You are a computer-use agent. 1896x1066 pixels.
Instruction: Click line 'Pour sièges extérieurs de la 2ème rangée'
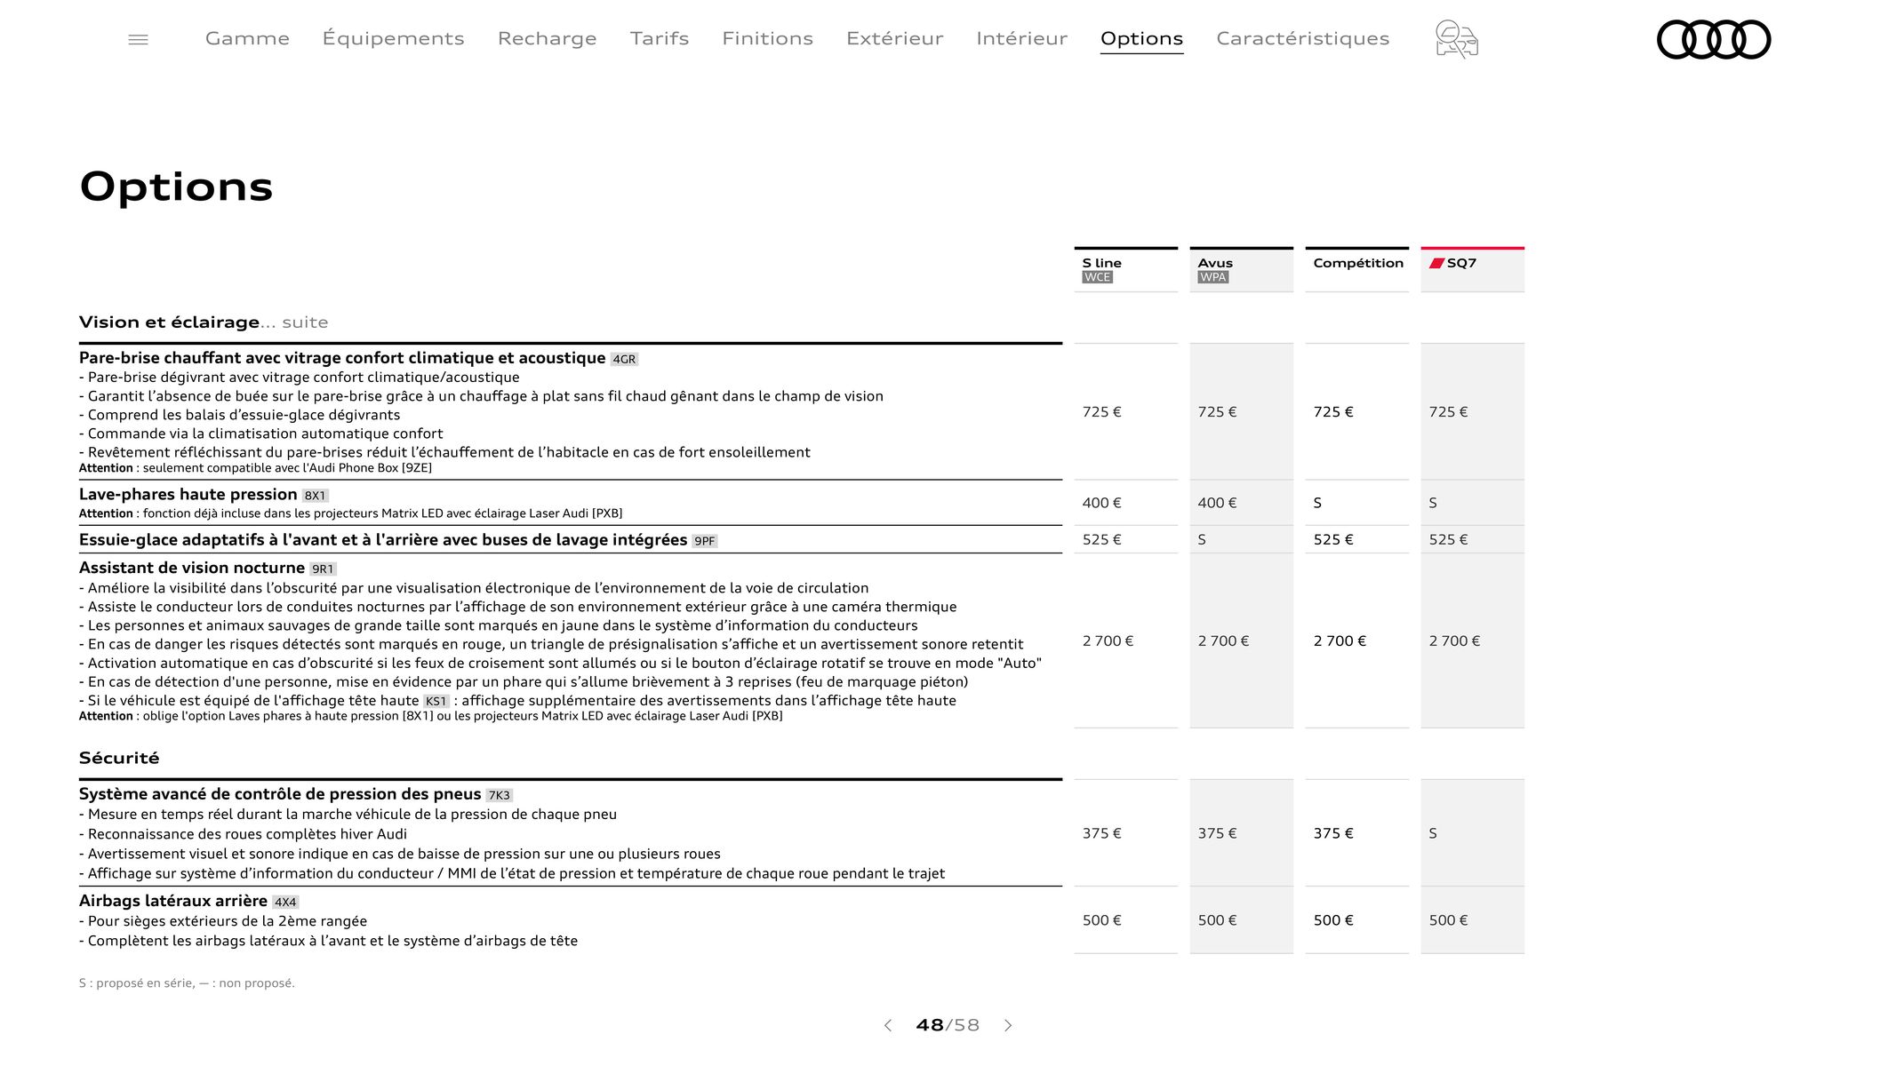[x=223, y=921]
